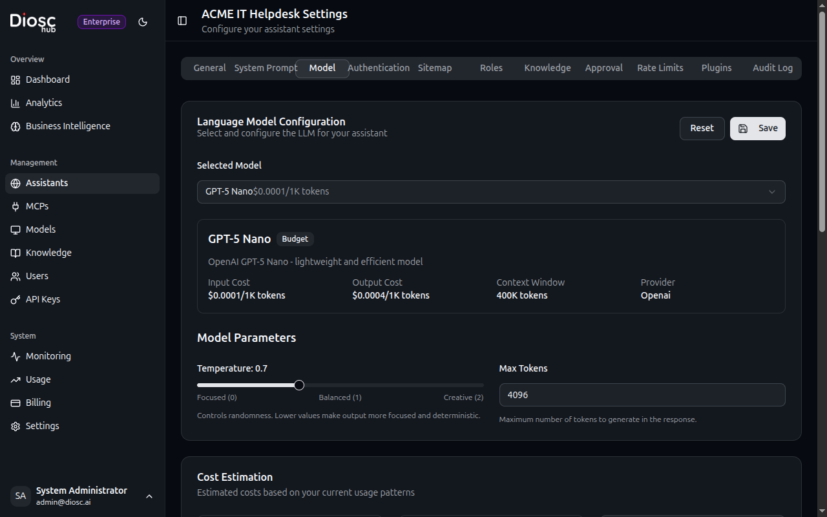
Task: Open Business Intelligence in the sidebar
Action: [x=68, y=126]
